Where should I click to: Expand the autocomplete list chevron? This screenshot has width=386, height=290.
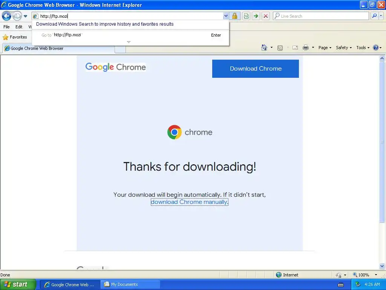coord(129,42)
